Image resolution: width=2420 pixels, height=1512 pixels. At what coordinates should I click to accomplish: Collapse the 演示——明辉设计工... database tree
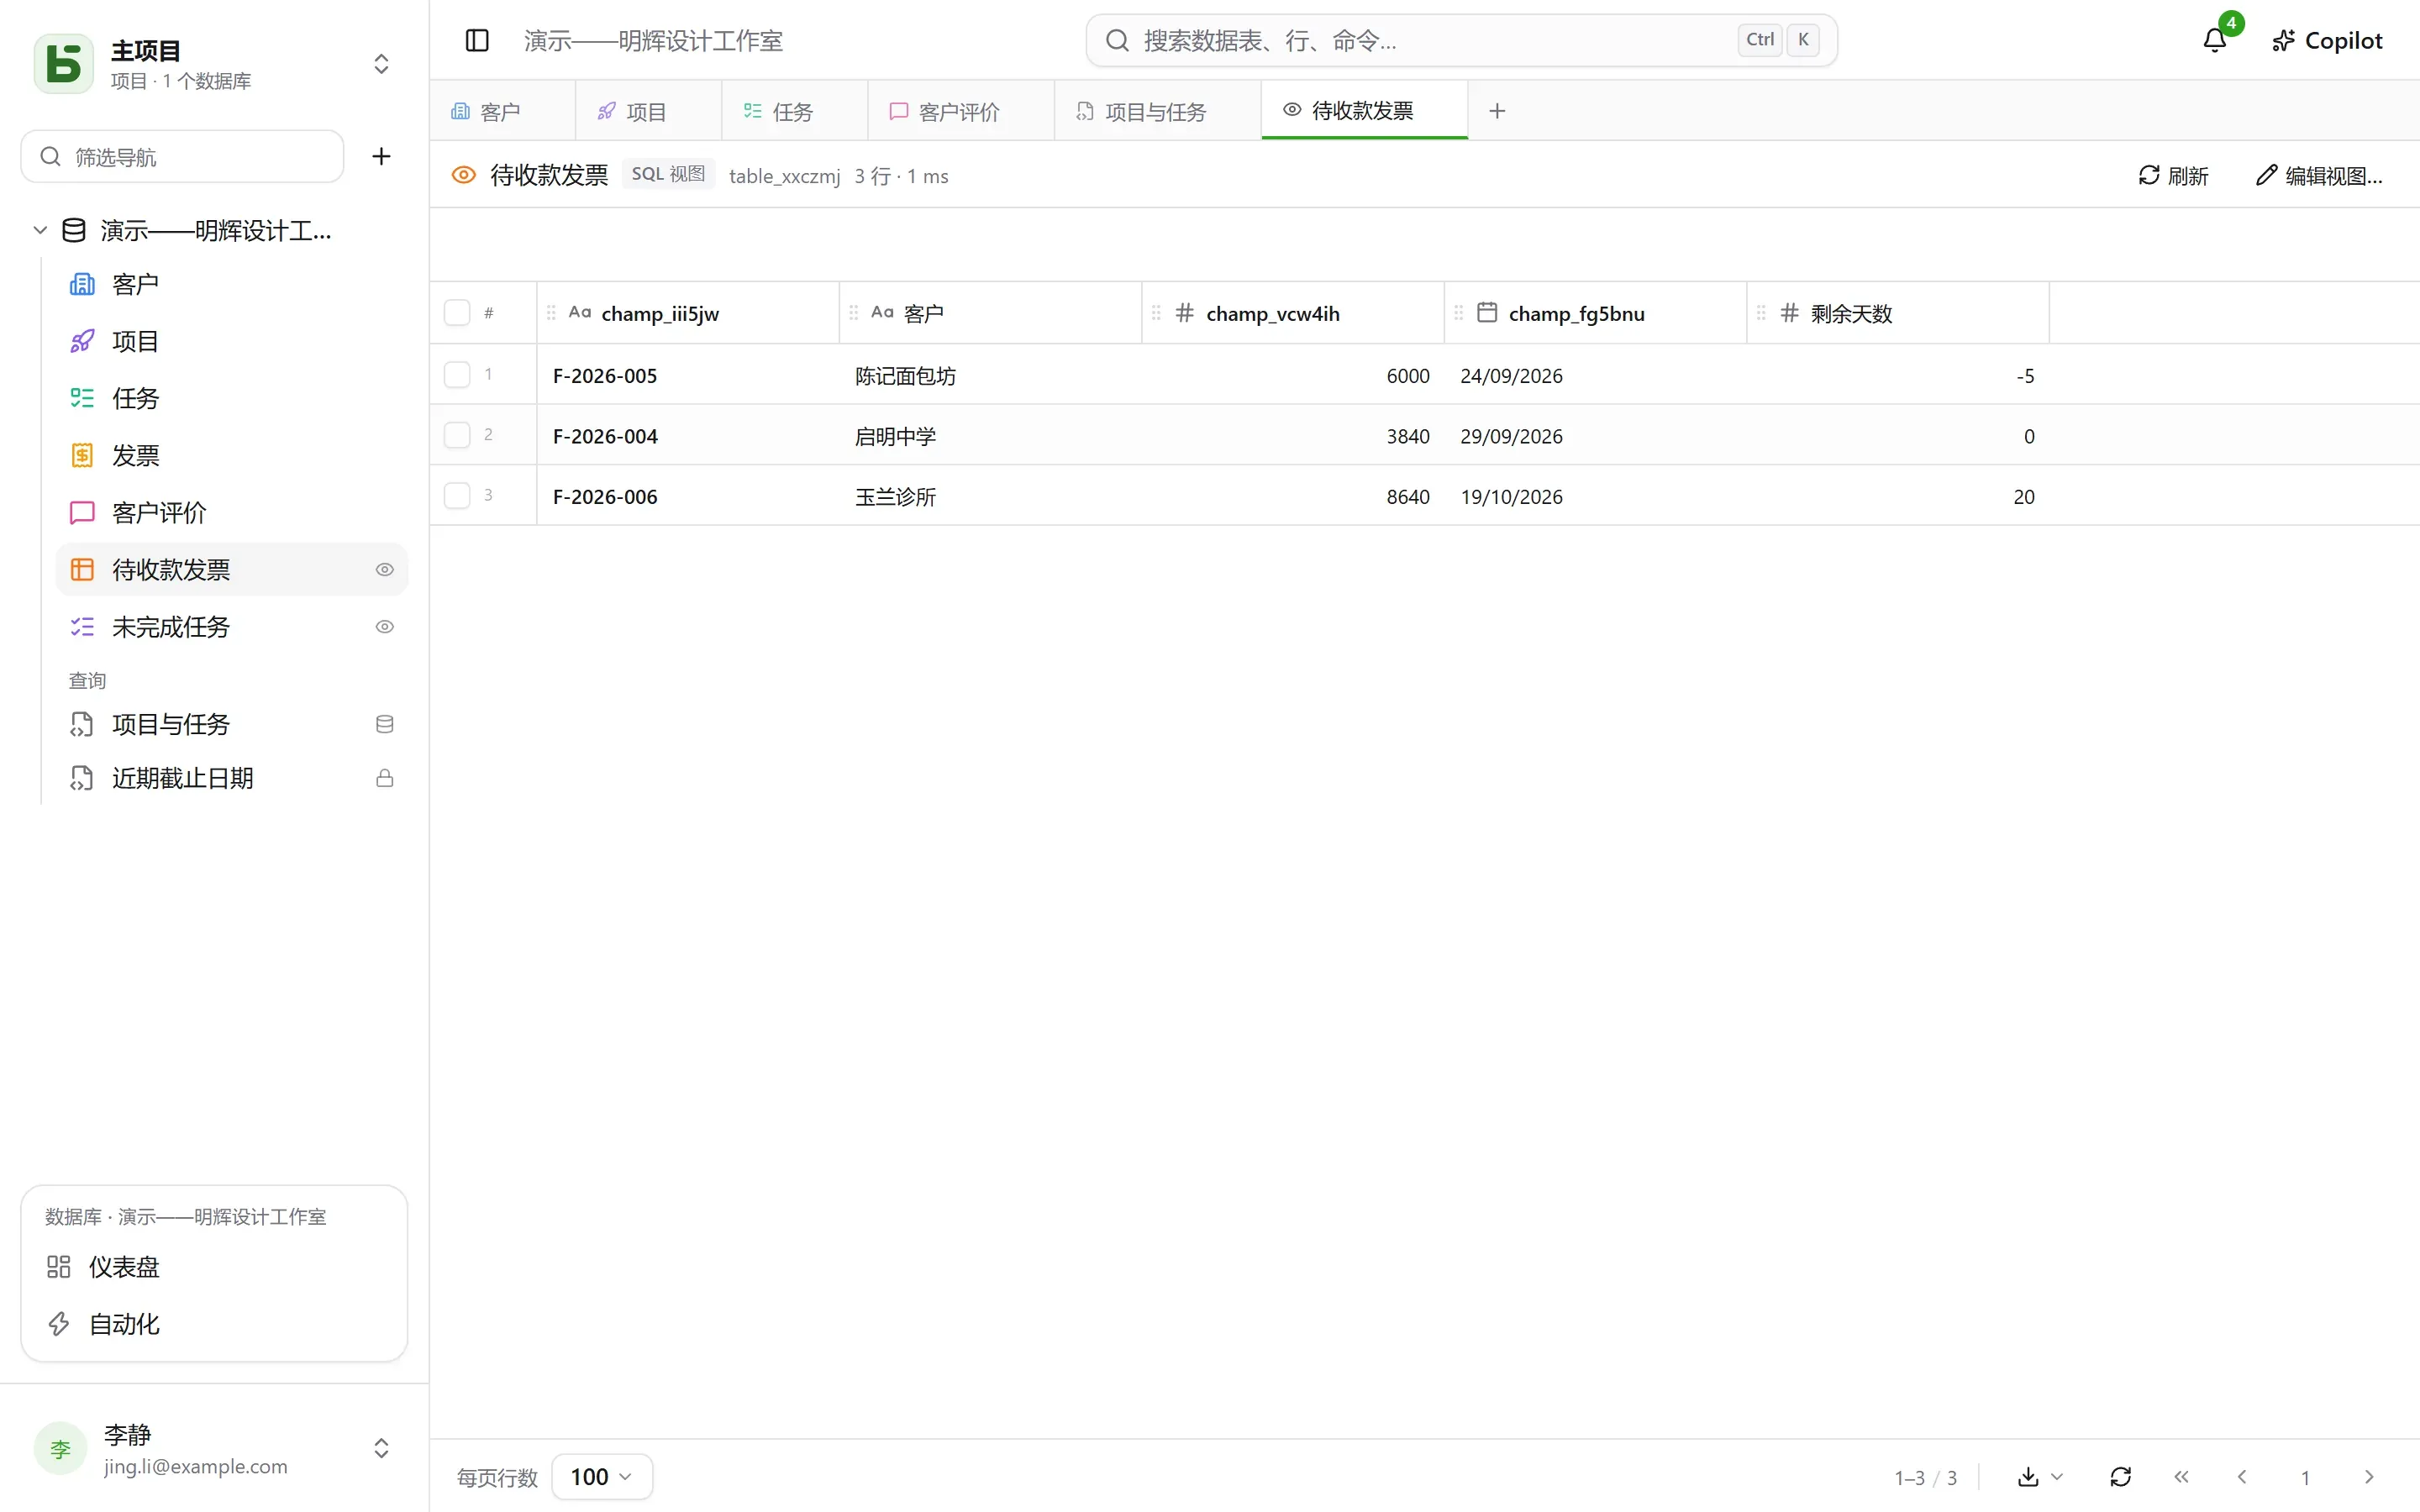40,230
